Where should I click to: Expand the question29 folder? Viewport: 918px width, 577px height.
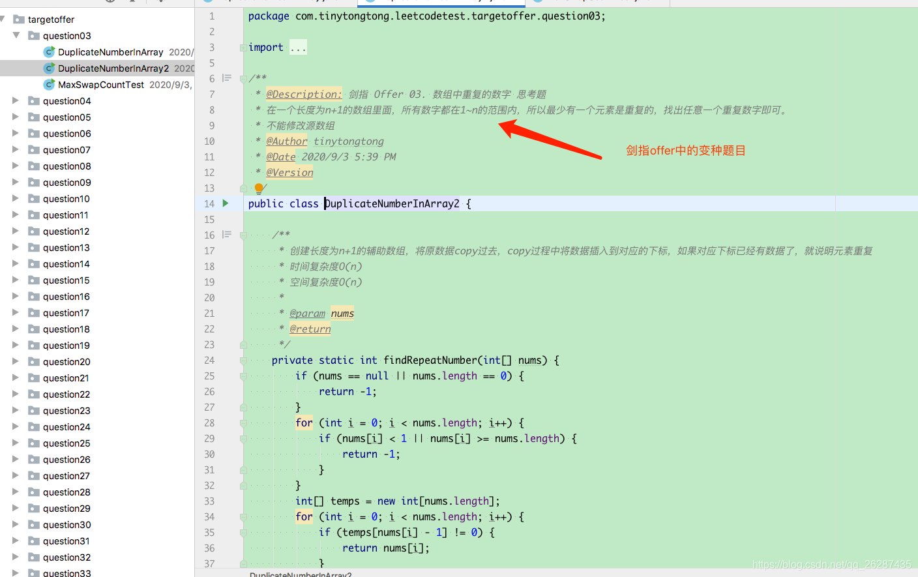[x=16, y=508]
